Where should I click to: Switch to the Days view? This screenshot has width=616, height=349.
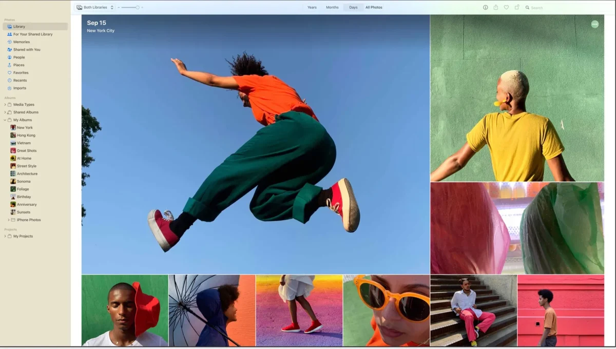pos(353,7)
